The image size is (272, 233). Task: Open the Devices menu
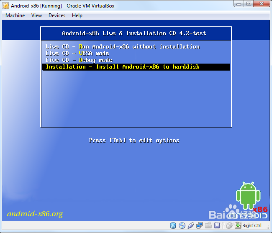coord(57,15)
